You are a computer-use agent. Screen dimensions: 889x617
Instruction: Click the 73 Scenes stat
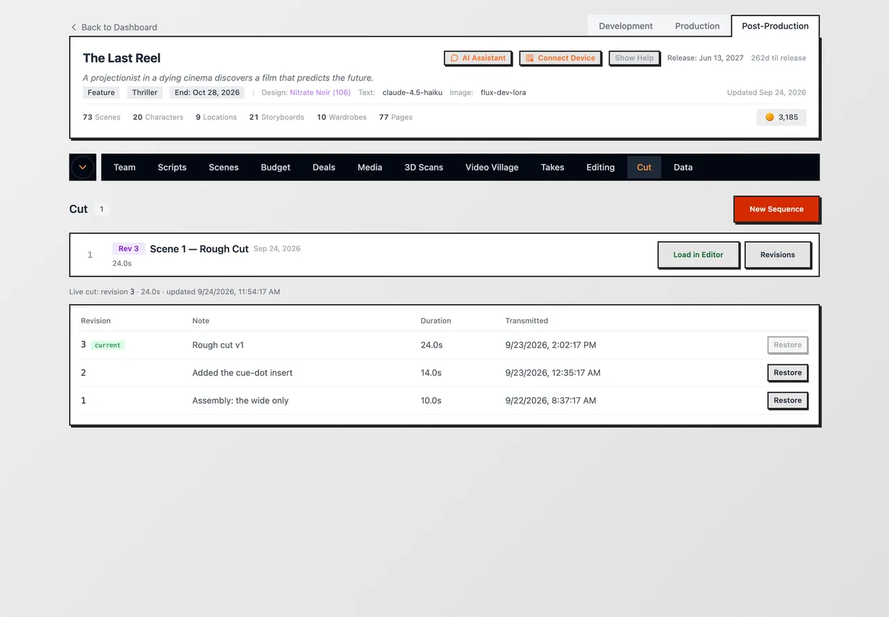pos(101,117)
